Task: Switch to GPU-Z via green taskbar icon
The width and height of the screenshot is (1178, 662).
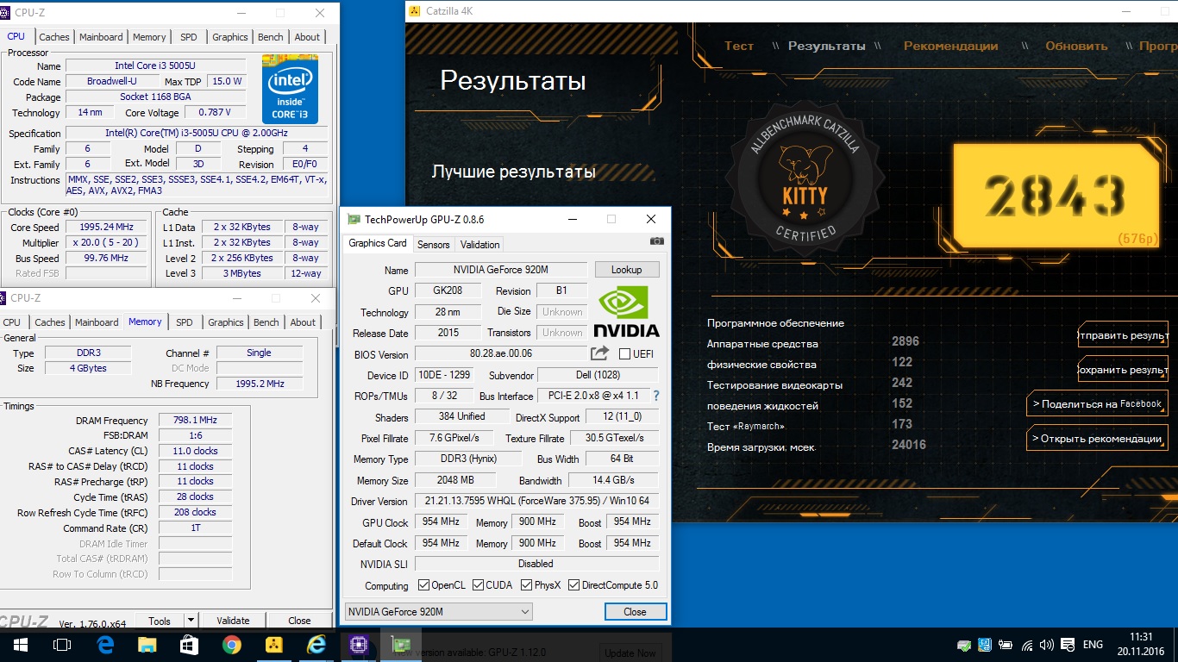Action: 401,645
